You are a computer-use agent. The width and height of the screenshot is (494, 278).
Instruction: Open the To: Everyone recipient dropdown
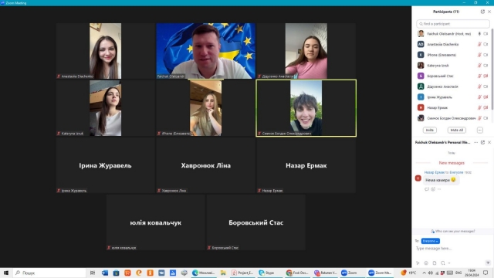point(431,241)
